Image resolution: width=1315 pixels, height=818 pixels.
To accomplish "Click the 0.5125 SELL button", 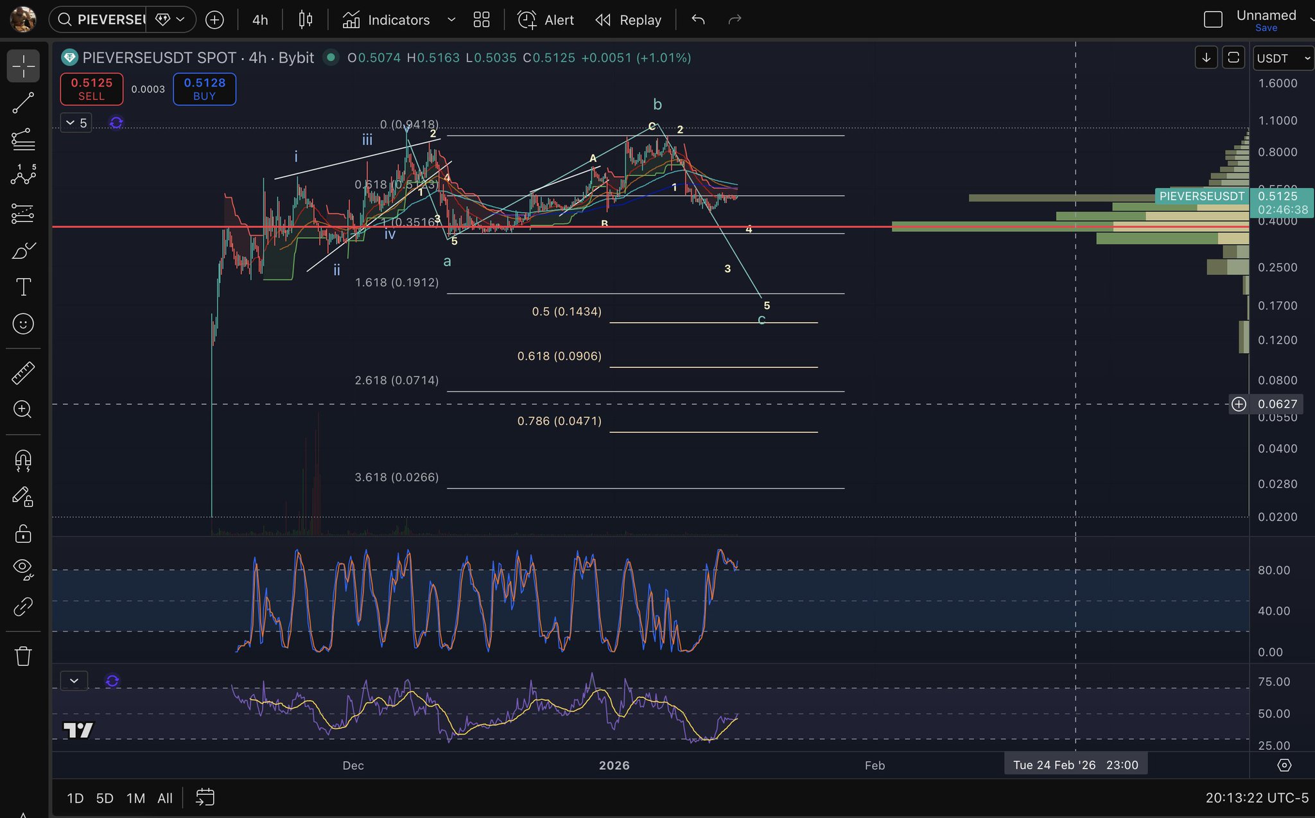I will 91,89.
